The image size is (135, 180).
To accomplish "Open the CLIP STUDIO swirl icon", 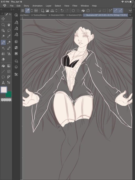I will (x=36, y=11).
